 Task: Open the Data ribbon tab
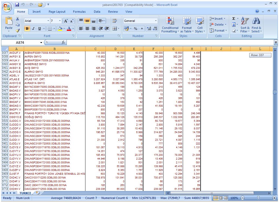[x=97, y=12]
